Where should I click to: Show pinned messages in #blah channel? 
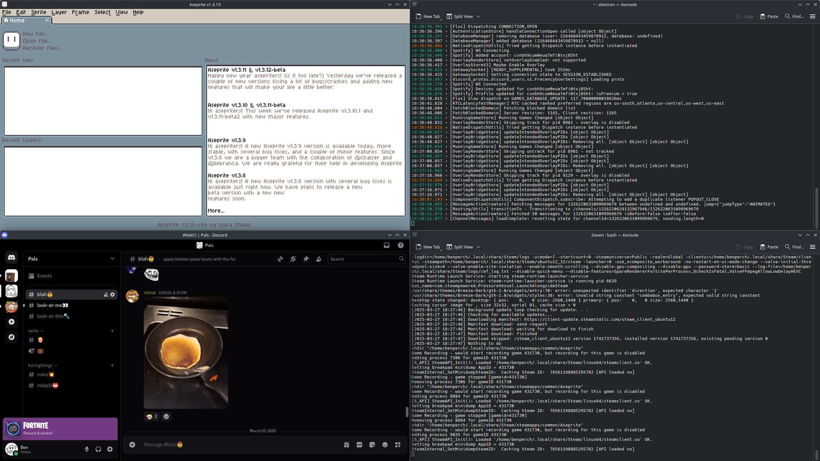pos(306,259)
